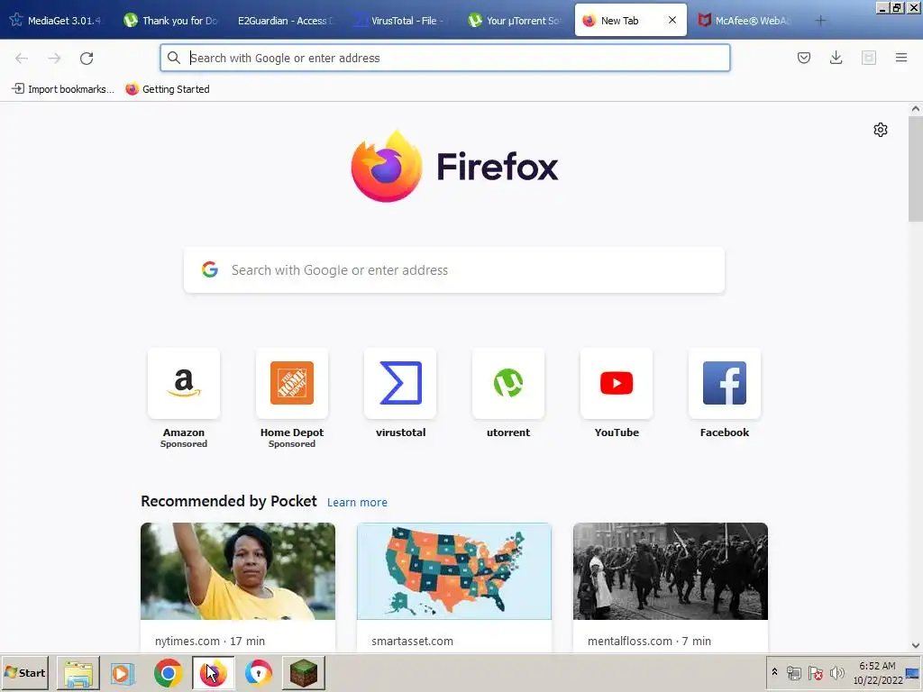Open the Windows Start menu
Image resolution: width=923 pixels, height=692 pixels.
24,672
